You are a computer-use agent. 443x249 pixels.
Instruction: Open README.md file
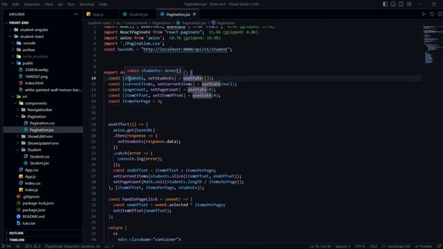tap(33, 216)
